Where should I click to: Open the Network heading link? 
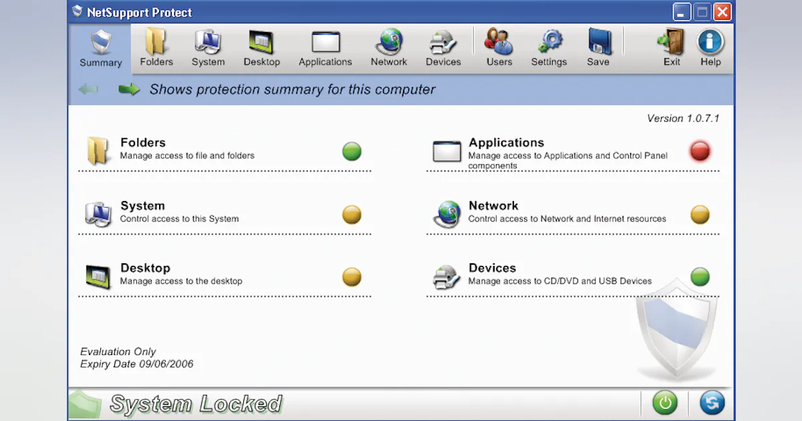click(x=493, y=206)
